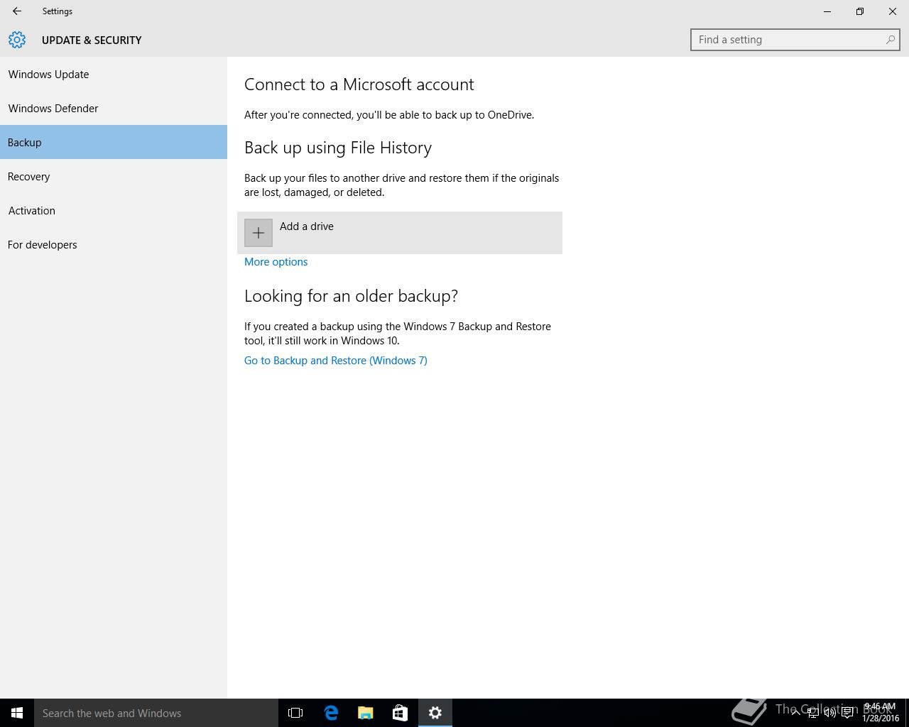Launch Microsoft Edge from the taskbar
The height and width of the screenshot is (727, 909).
coord(331,713)
